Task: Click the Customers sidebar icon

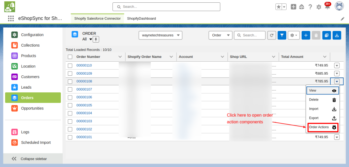Action: pos(14,77)
